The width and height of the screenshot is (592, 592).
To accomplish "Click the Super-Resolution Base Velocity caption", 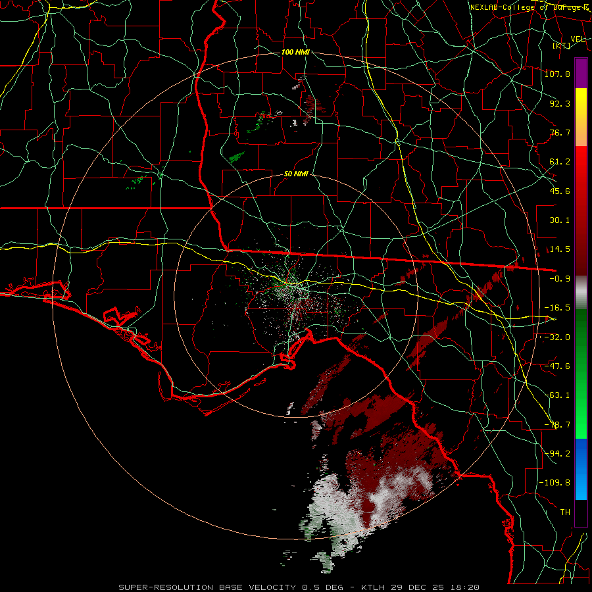I will coord(299,587).
